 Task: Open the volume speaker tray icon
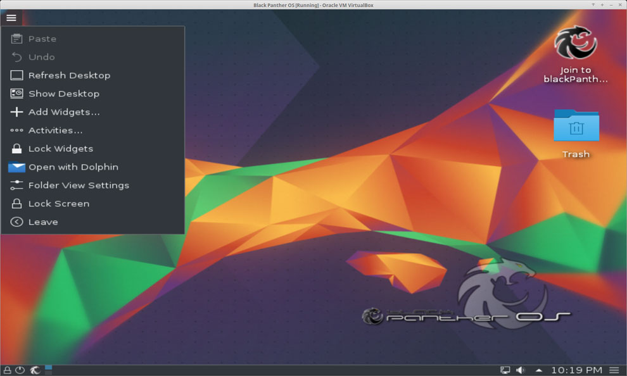520,370
